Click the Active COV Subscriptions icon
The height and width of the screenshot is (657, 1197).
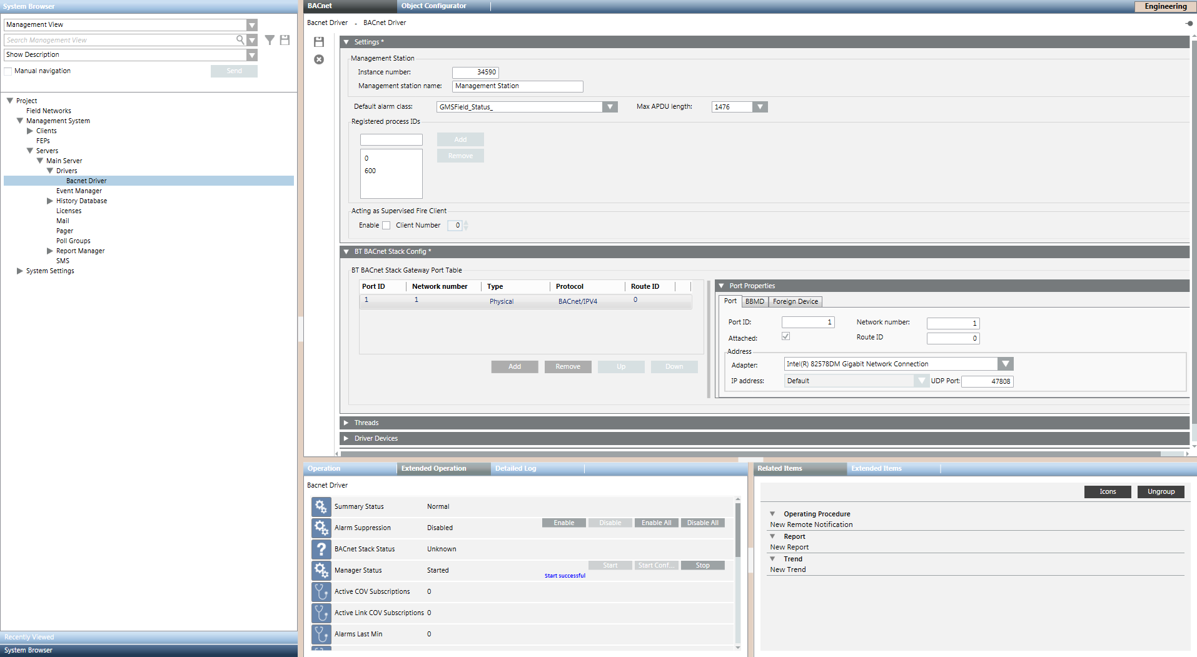point(321,591)
